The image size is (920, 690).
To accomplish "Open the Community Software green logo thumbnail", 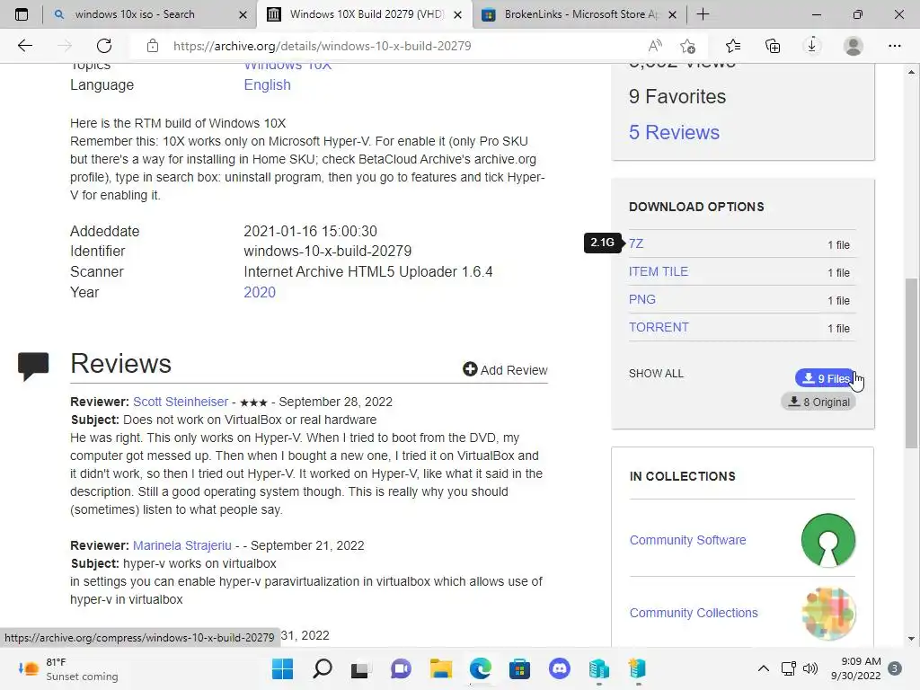I will pos(827,540).
